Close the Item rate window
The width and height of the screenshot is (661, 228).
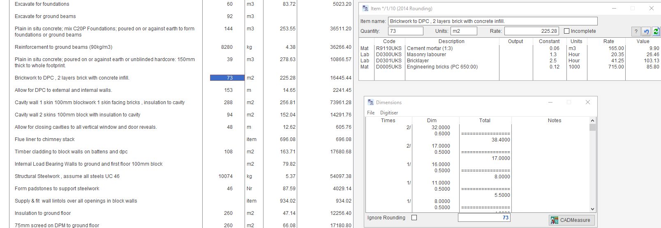651,8
